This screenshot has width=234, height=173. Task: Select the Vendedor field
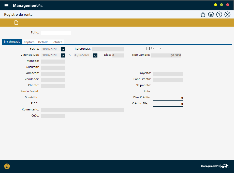53,80
